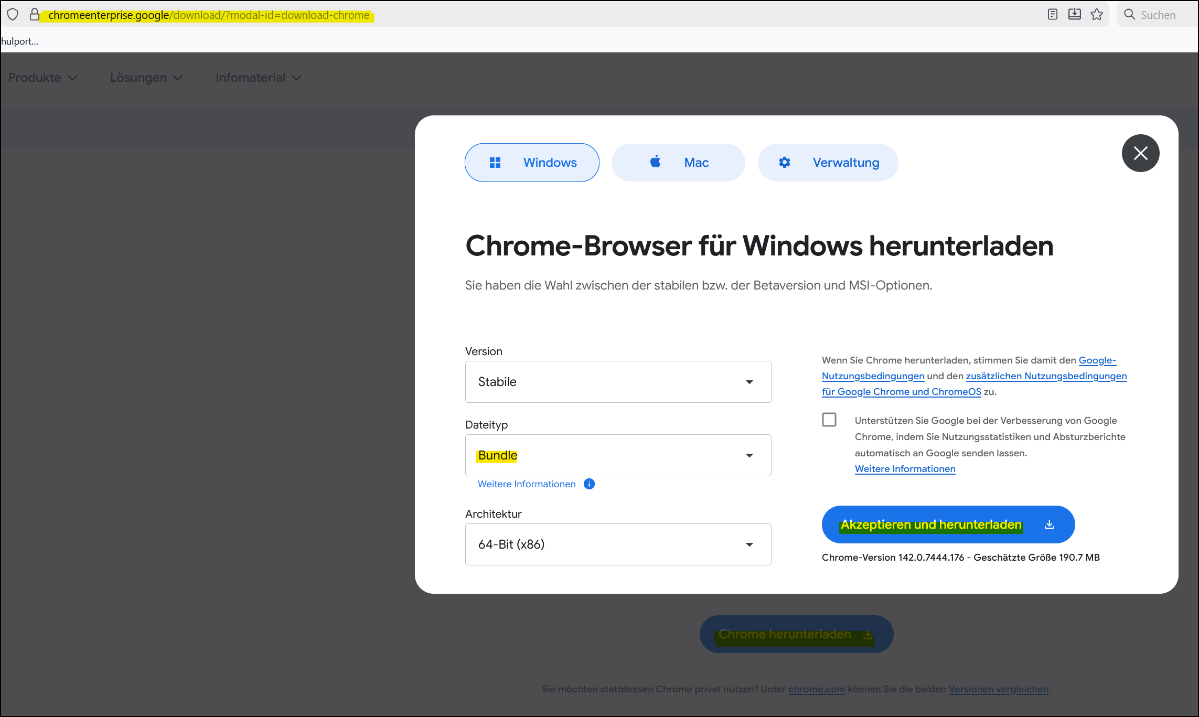Click the download arrow inside Akzeptieren und herunterladen

[1050, 525]
